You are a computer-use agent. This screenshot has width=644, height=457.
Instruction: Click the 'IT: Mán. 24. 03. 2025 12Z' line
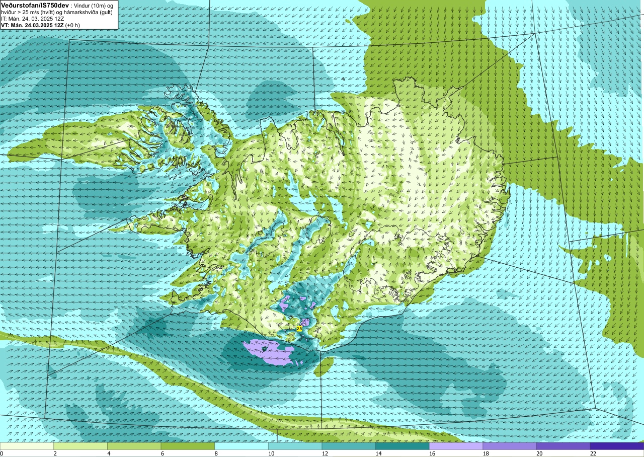pyautogui.click(x=32, y=19)
